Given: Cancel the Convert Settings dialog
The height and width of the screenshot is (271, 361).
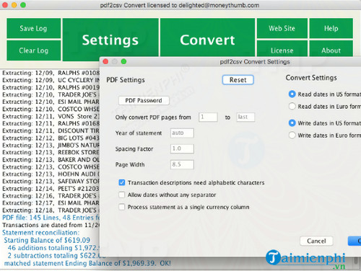Looking at the screenshot, I should (316, 241).
